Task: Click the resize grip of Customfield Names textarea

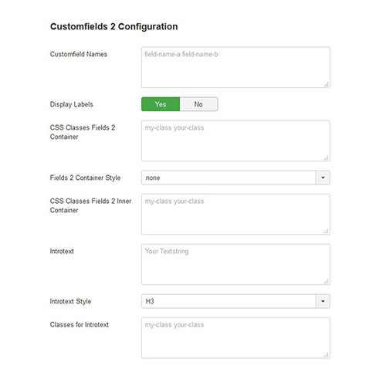Action: tap(327, 84)
